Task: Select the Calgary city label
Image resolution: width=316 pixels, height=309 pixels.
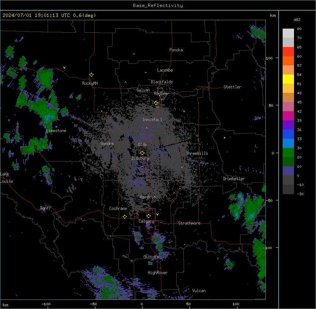Action: (x=146, y=221)
